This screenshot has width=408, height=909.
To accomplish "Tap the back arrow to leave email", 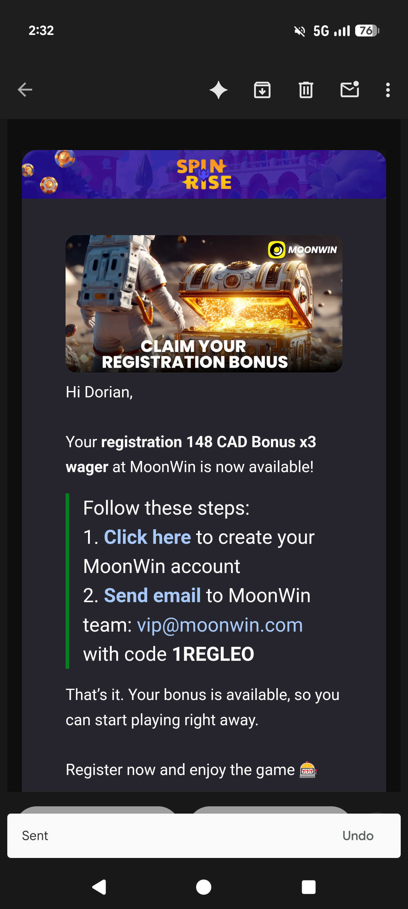I will [x=25, y=90].
